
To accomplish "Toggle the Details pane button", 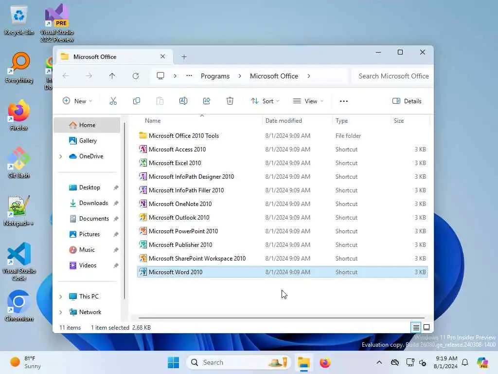I will coord(407,101).
